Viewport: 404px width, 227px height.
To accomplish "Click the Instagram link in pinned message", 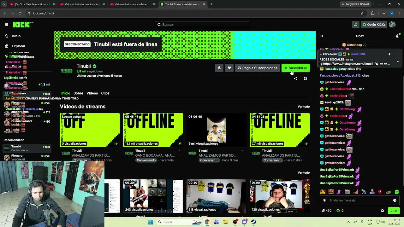I will pos(349,64).
